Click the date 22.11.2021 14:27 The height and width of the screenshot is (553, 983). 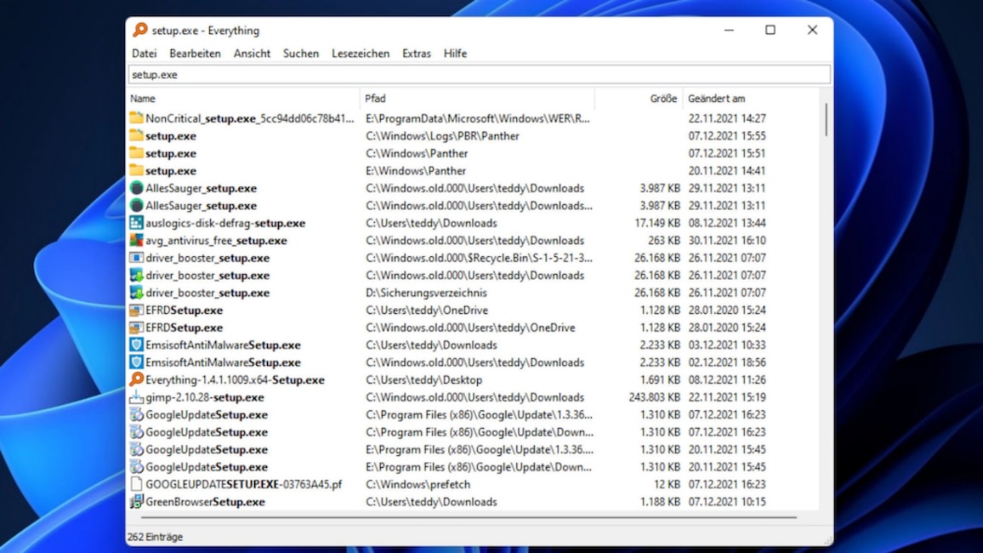coord(727,118)
